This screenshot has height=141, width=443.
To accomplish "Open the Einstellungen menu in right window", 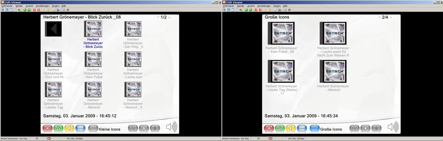I will 264,6.
